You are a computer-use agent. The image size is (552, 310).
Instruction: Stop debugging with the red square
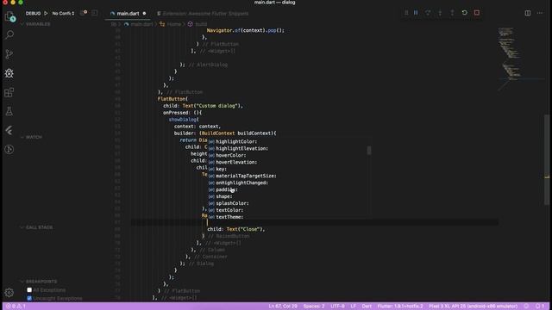pos(477,13)
